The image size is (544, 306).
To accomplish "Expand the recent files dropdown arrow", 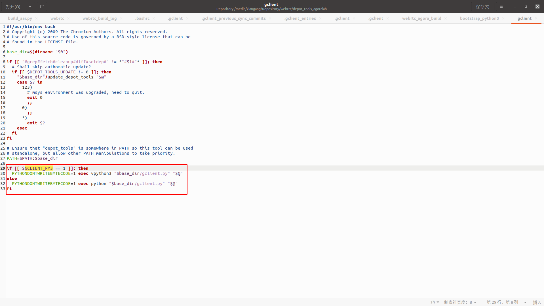I will pos(30,7).
